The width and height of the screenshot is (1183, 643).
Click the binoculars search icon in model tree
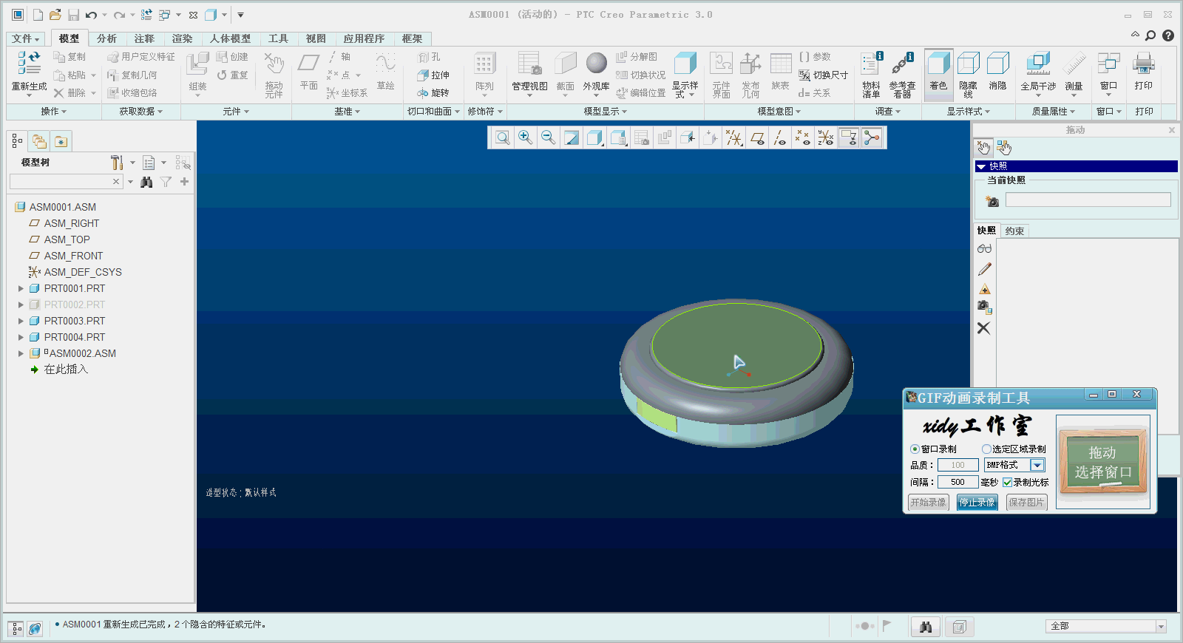[146, 182]
